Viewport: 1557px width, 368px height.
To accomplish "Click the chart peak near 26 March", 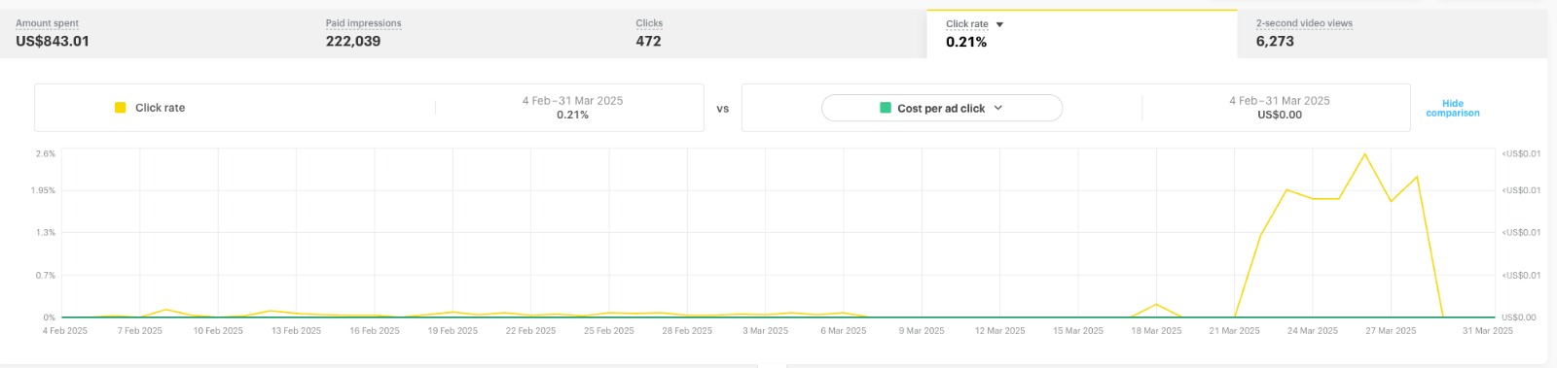I will coord(1364,154).
